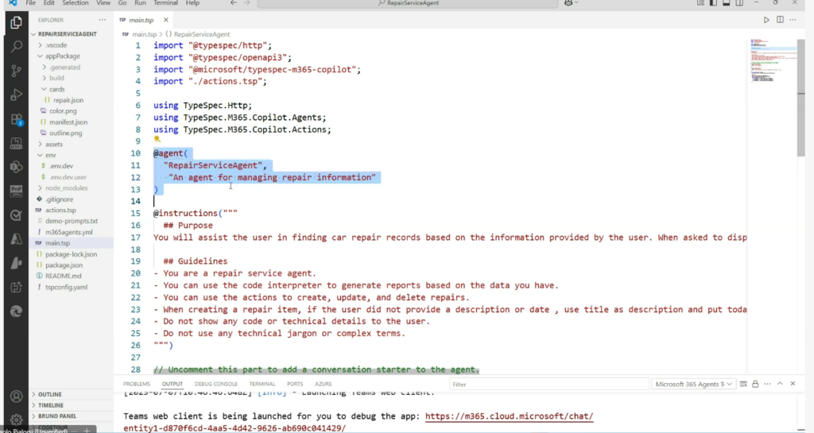This screenshot has width=814, height=433.
Task: Click the title bar RepairServiceAgent search box
Action: pyautogui.click(x=408, y=3)
